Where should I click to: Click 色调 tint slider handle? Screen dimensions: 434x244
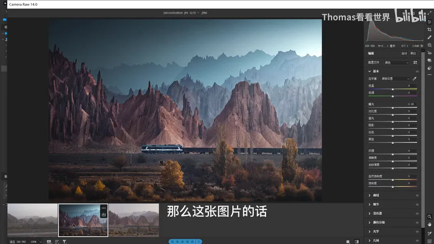(392, 96)
